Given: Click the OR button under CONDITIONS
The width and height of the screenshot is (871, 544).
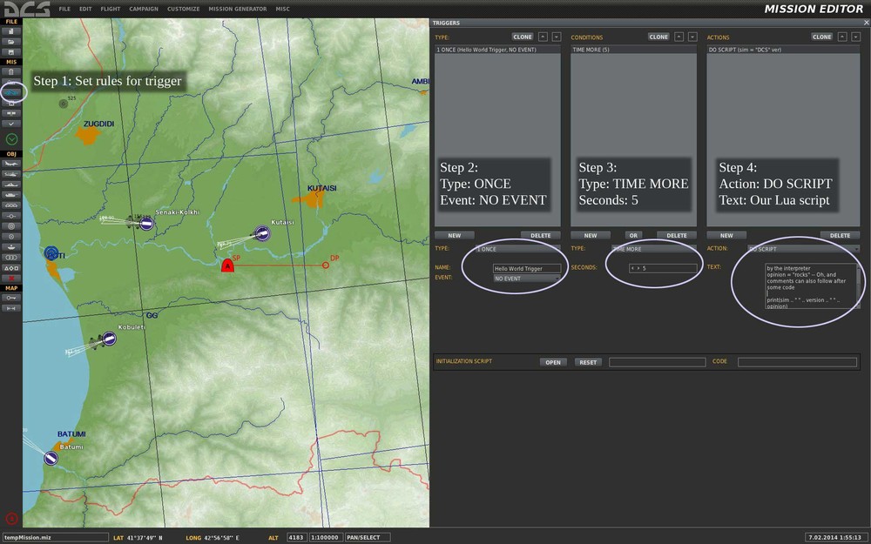Looking at the screenshot, I should pos(633,235).
